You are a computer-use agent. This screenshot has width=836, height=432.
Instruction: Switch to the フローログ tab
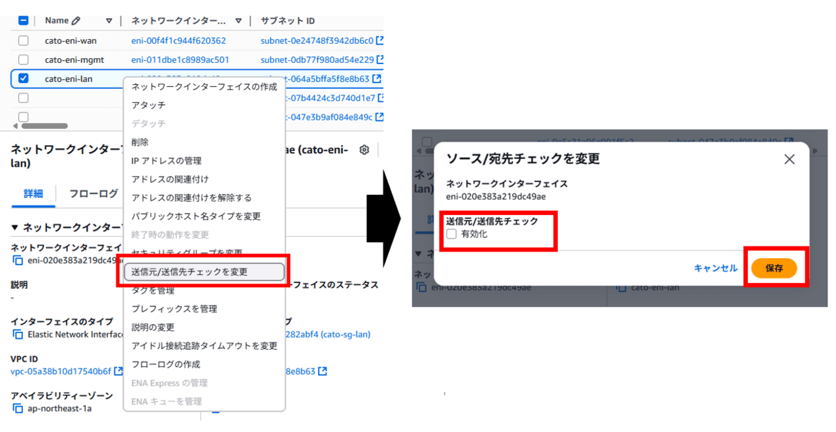click(x=93, y=193)
